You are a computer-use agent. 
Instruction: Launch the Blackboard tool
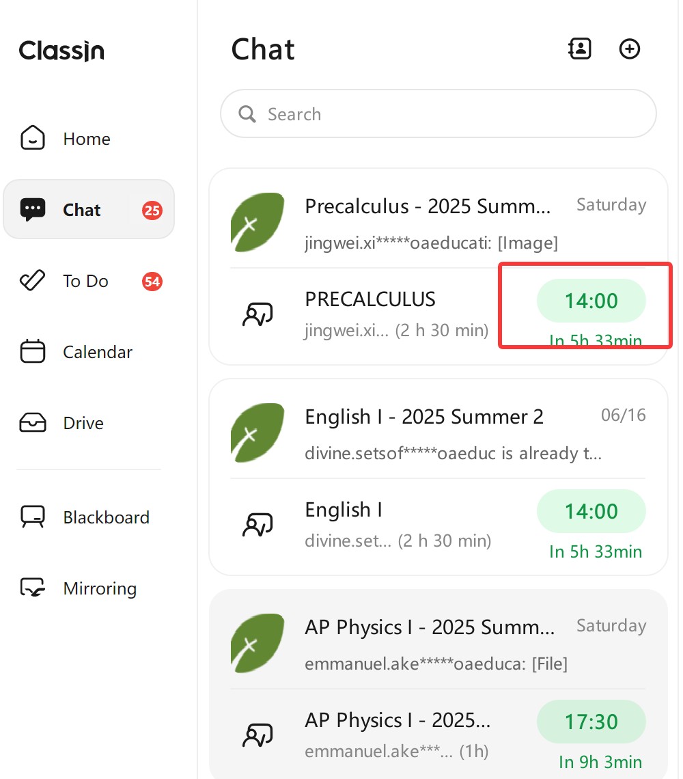(x=106, y=517)
